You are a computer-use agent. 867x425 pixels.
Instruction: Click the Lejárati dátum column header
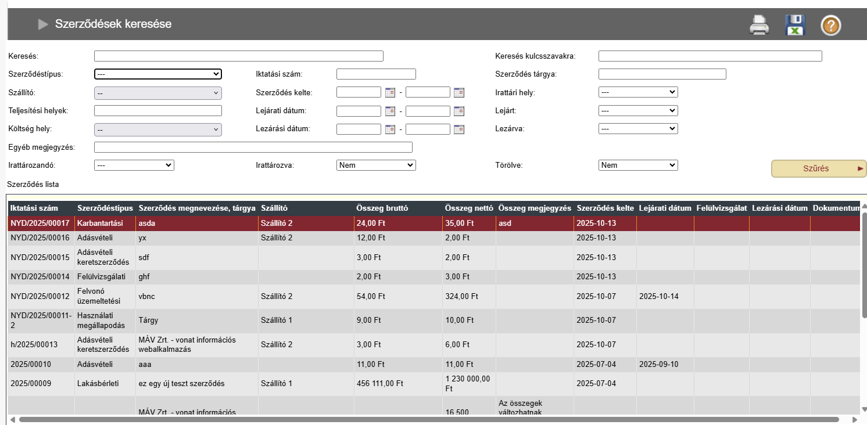[665, 208]
